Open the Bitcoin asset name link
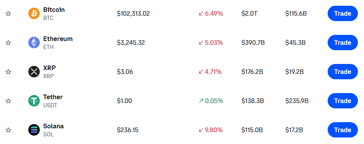The width and height of the screenshot is (364, 144). click(x=54, y=10)
